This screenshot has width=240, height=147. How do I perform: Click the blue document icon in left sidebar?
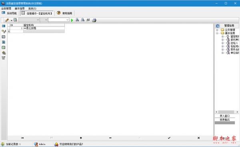tap(4, 42)
